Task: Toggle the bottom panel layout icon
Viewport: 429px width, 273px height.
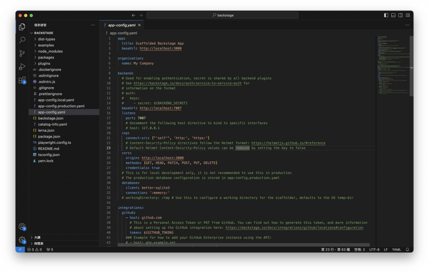Action: click(x=393, y=16)
